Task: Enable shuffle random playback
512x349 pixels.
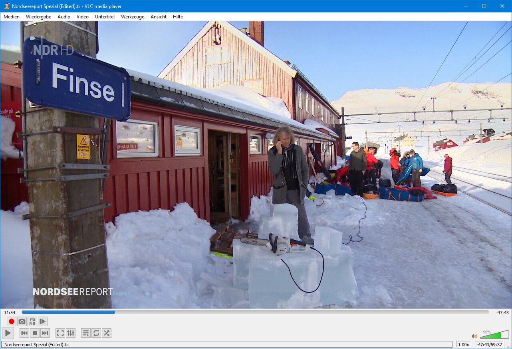Action: tap(106, 333)
